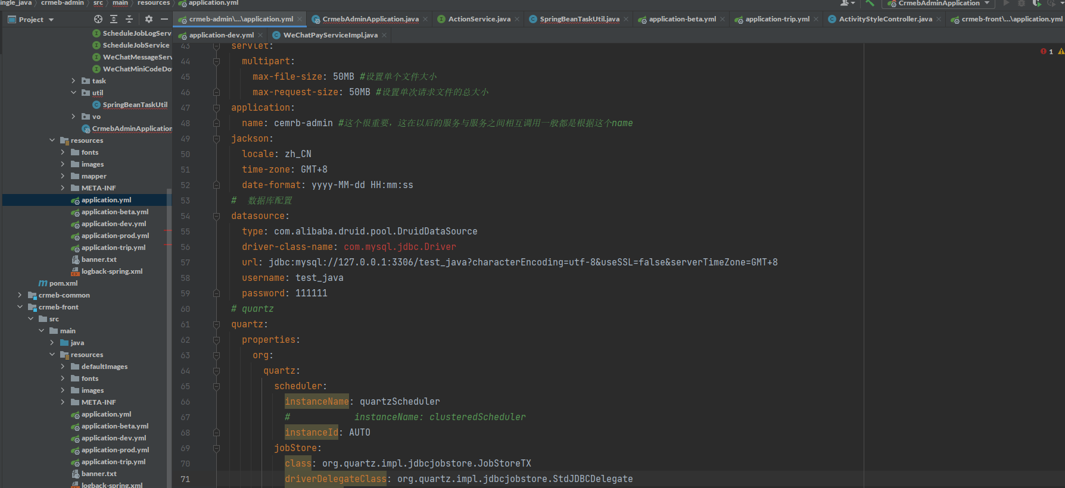Expand the crmeb-common module
This screenshot has width=1065, height=488.
[20, 295]
